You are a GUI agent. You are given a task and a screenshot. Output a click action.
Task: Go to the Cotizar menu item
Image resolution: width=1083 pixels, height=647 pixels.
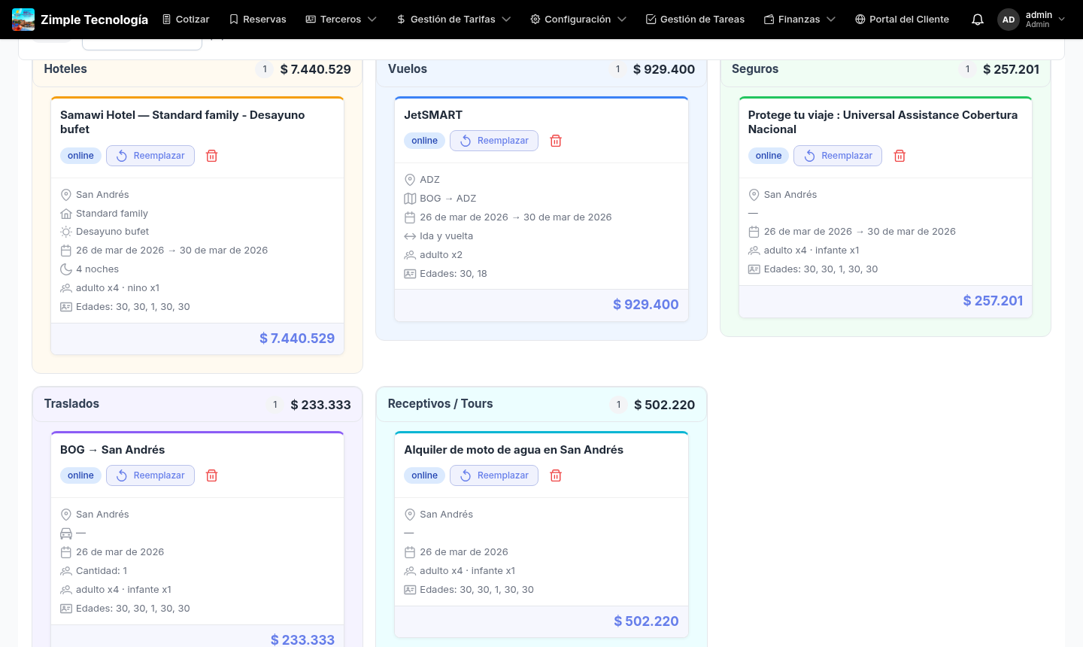(186, 20)
